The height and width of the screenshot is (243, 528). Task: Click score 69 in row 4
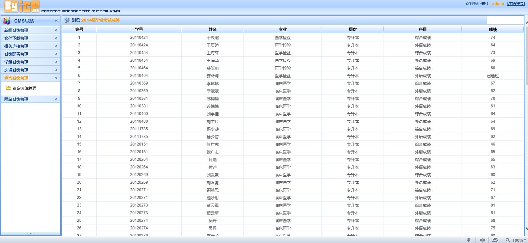point(493,60)
